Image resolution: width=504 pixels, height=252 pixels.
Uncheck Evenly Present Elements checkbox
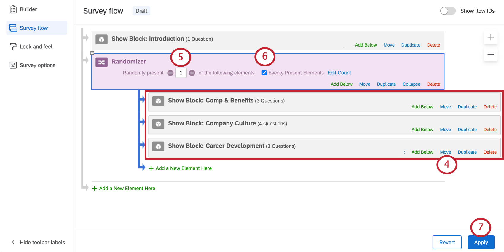(x=264, y=73)
